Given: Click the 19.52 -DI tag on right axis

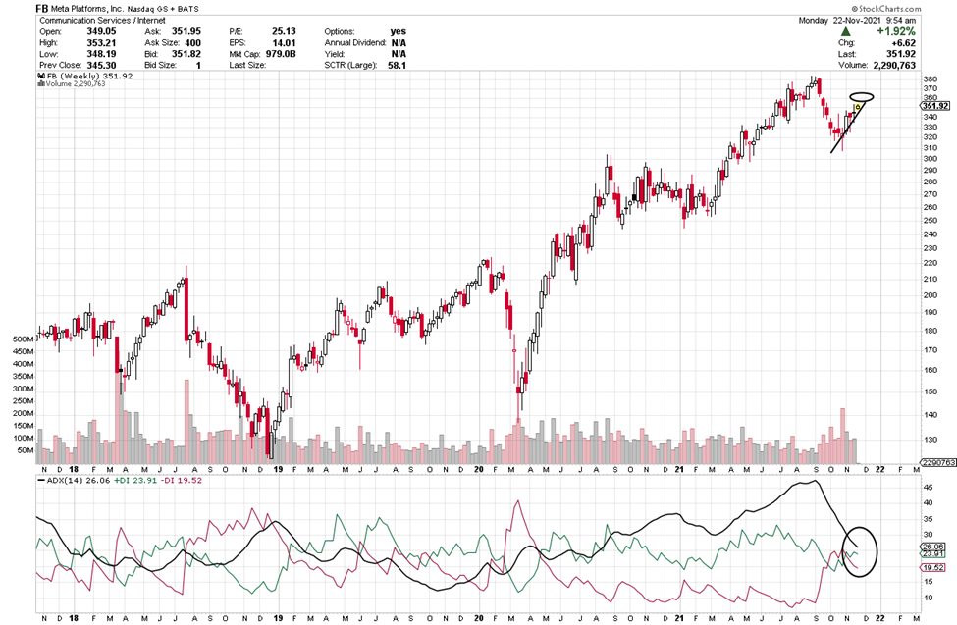Looking at the screenshot, I should point(933,568).
